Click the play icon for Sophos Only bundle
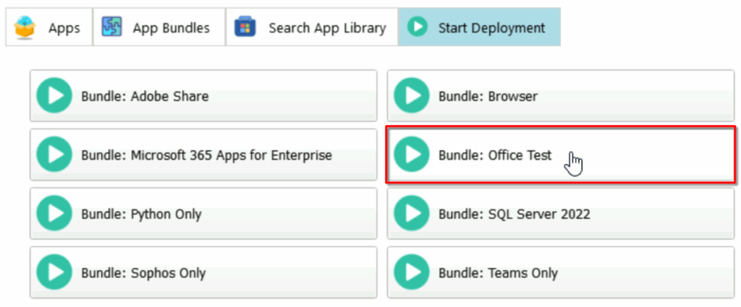Image resolution: width=741 pixels, height=307 pixels. coord(54,272)
